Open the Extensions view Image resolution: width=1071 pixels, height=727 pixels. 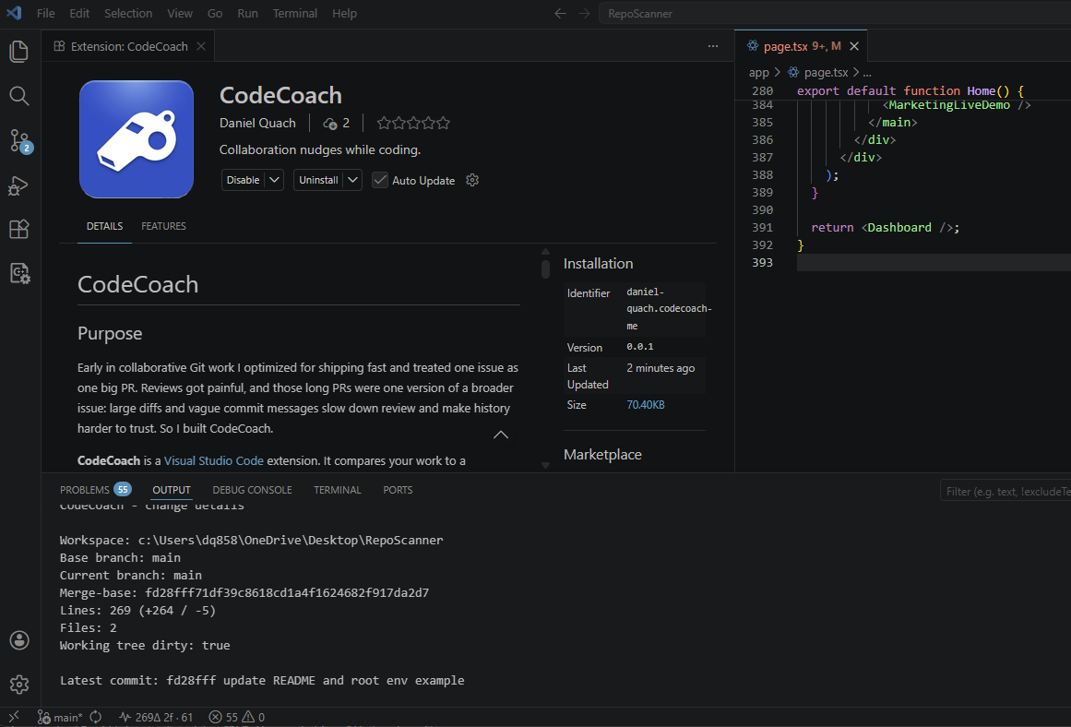18,229
